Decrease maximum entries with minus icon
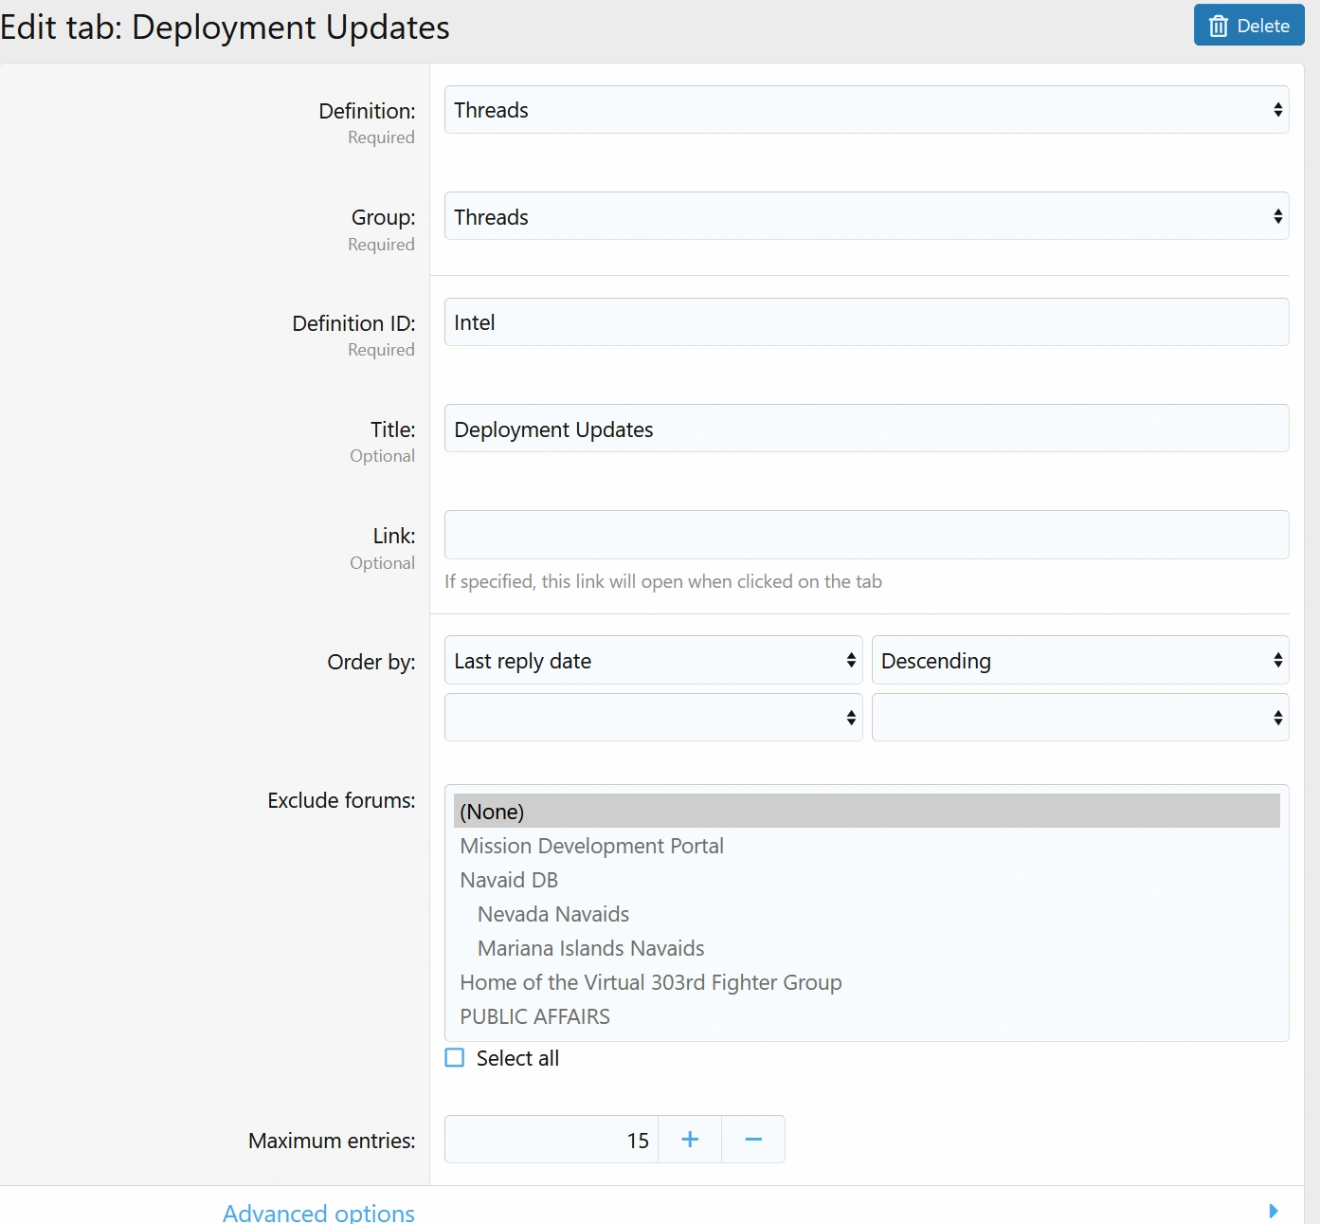This screenshot has width=1320, height=1224. click(x=753, y=1140)
